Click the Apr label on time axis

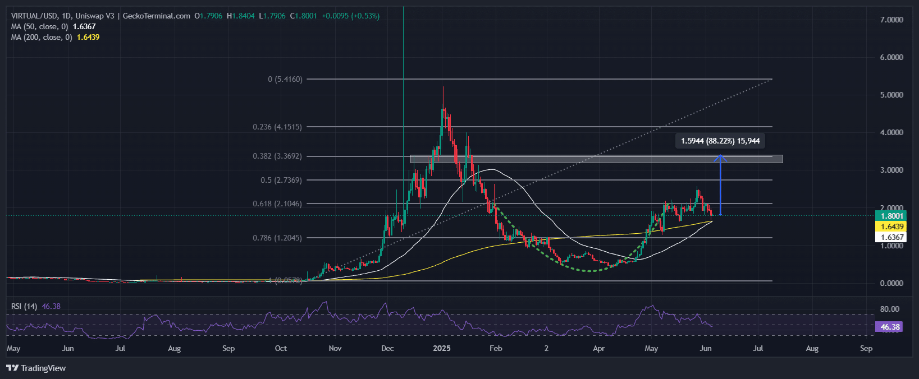point(599,348)
